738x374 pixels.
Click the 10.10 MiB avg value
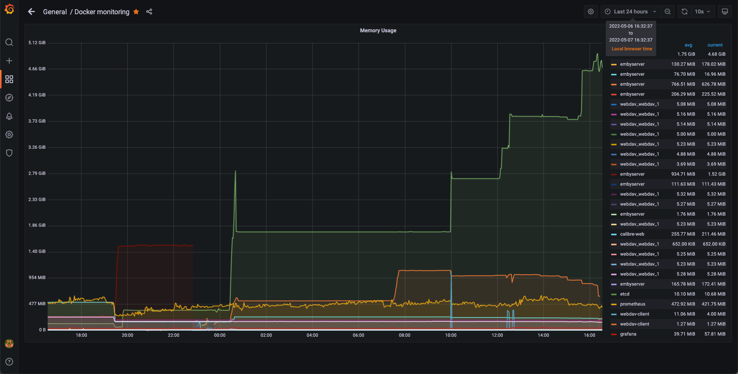tap(685, 294)
